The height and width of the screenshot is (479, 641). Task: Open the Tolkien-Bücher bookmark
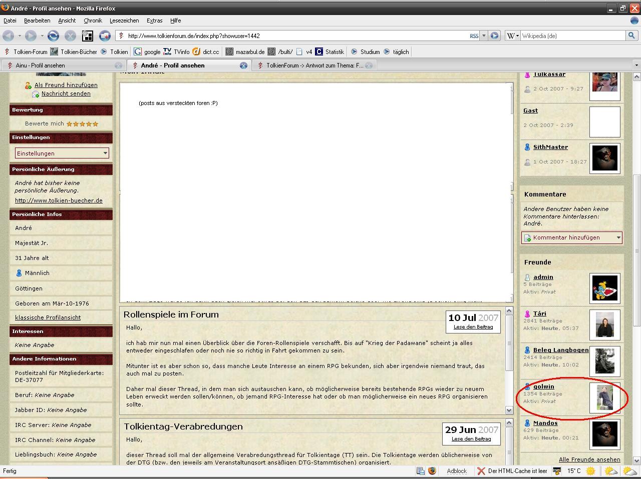pyautogui.click(x=74, y=51)
